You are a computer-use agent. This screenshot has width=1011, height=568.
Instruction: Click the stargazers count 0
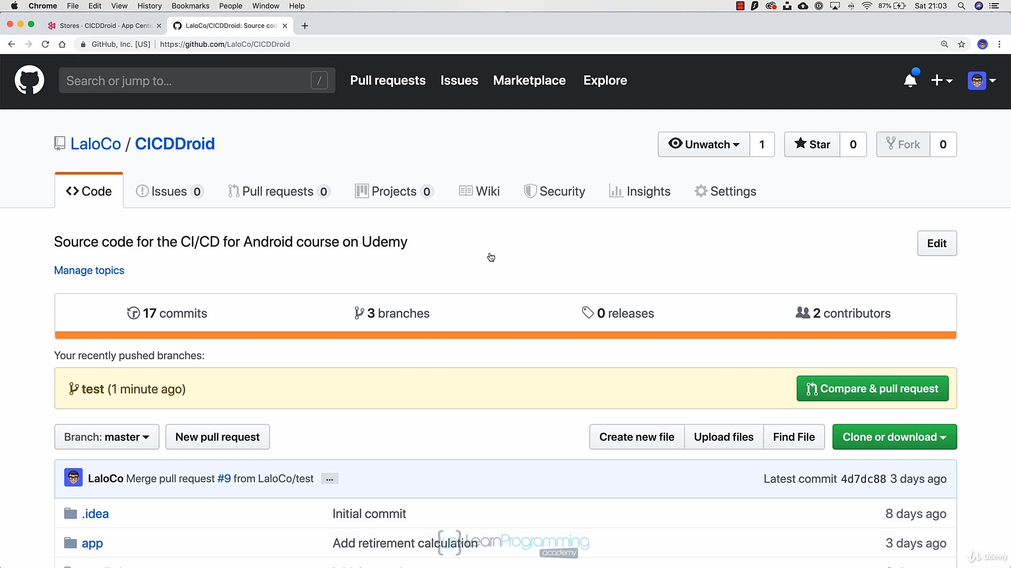(x=853, y=144)
